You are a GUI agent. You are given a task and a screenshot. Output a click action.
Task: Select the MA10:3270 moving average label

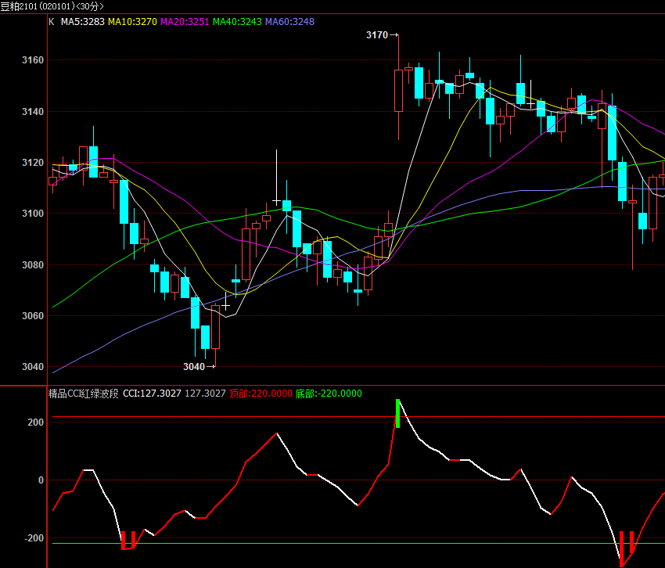(132, 22)
